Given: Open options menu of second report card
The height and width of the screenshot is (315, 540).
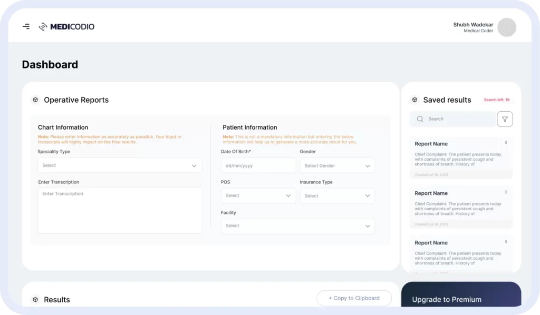Looking at the screenshot, I should (506, 192).
